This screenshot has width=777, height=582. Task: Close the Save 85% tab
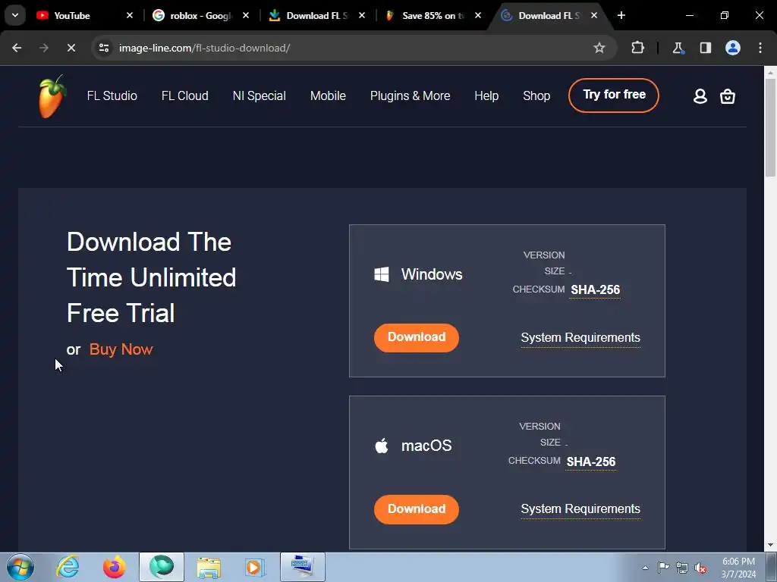[x=478, y=15]
